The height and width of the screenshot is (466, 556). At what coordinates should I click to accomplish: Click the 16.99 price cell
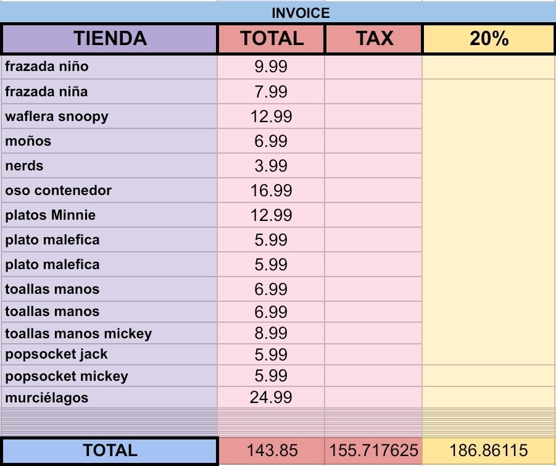[271, 191]
